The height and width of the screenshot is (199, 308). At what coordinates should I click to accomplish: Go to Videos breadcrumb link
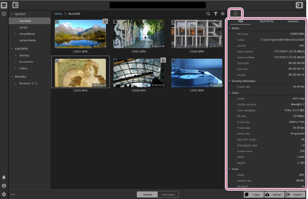(x=58, y=14)
